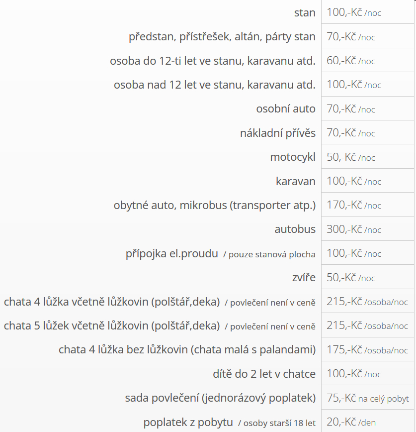Screen dimensions: 416x432
Task: Click 'obytné auto, mikrobus (transporter atp.)' label
Action: click(215, 205)
